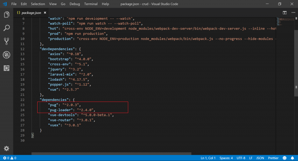Click the "jquery" key
This screenshot has height=161, width=298.
pos(56,69)
